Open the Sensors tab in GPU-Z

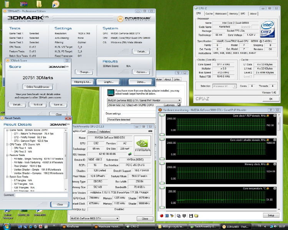click(x=92, y=132)
